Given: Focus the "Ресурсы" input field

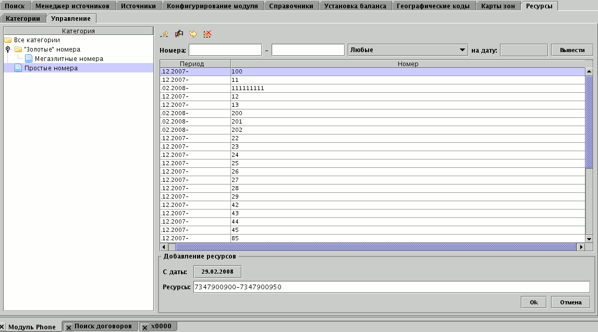Looking at the screenshot, I should pyautogui.click(x=391, y=287).
